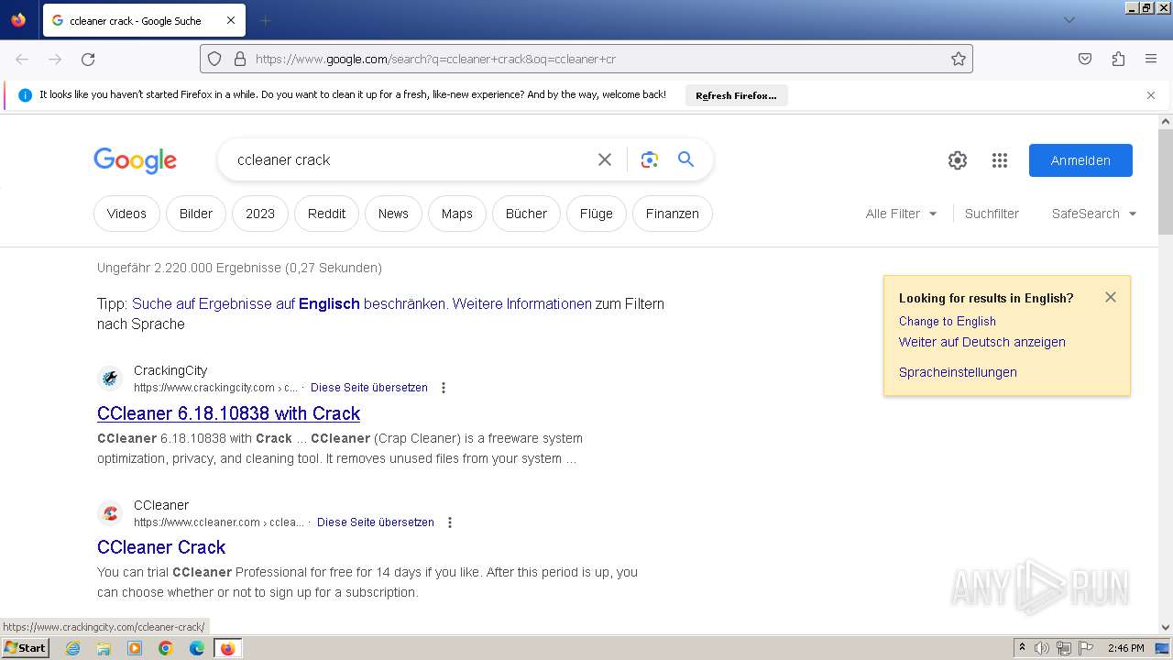Submit search with the magnifier icon
Screen dimensions: 1173x660
pos(685,159)
